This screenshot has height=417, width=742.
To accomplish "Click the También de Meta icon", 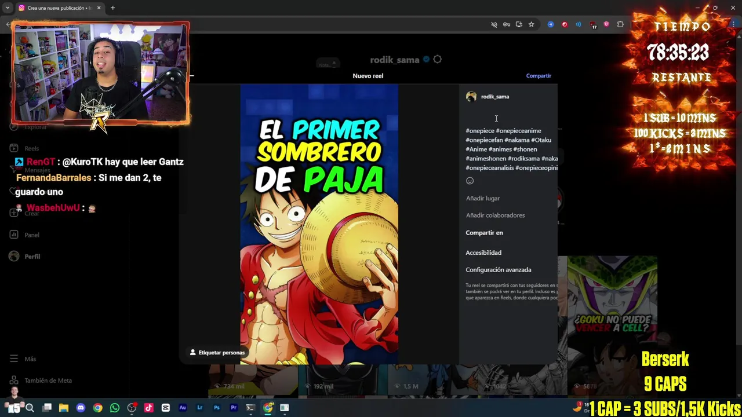I will point(14,381).
